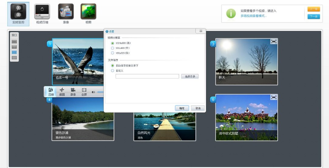Select the 480x320 (低) resolution option
Viewport: 329px width, 168px height.
[113, 53]
